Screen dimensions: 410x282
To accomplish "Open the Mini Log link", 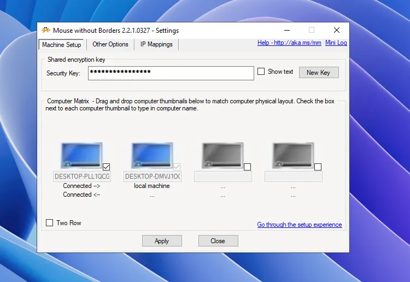I will click(x=336, y=43).
